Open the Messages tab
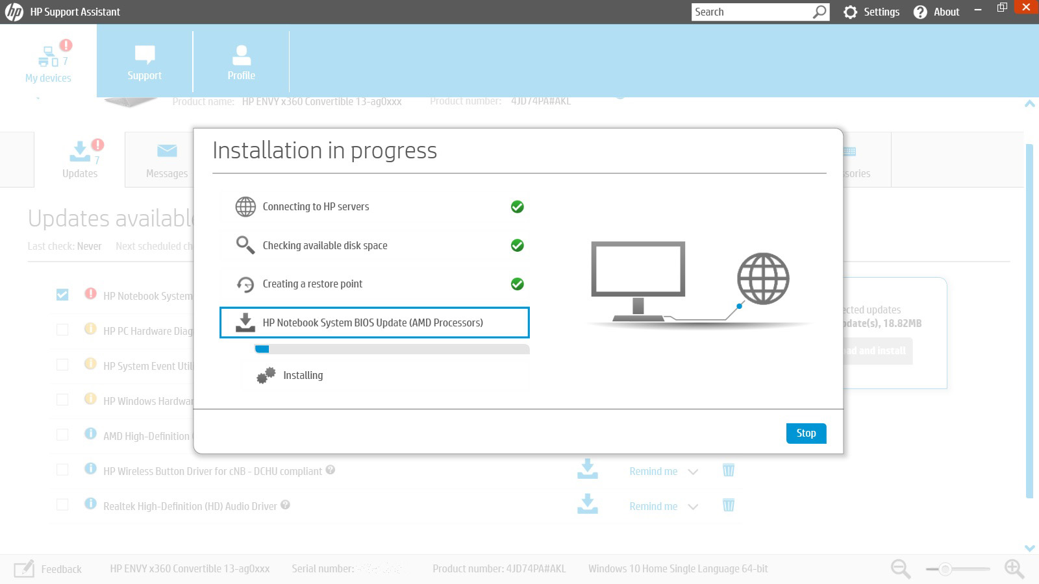Image resolution: width=1039 pixels, height=584 pixels. (167, 160)
